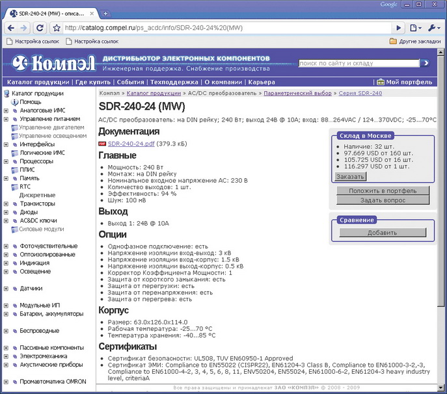Open the Где купить menu item
Viewport: 447px width, 394px height.
coord(93,83)
